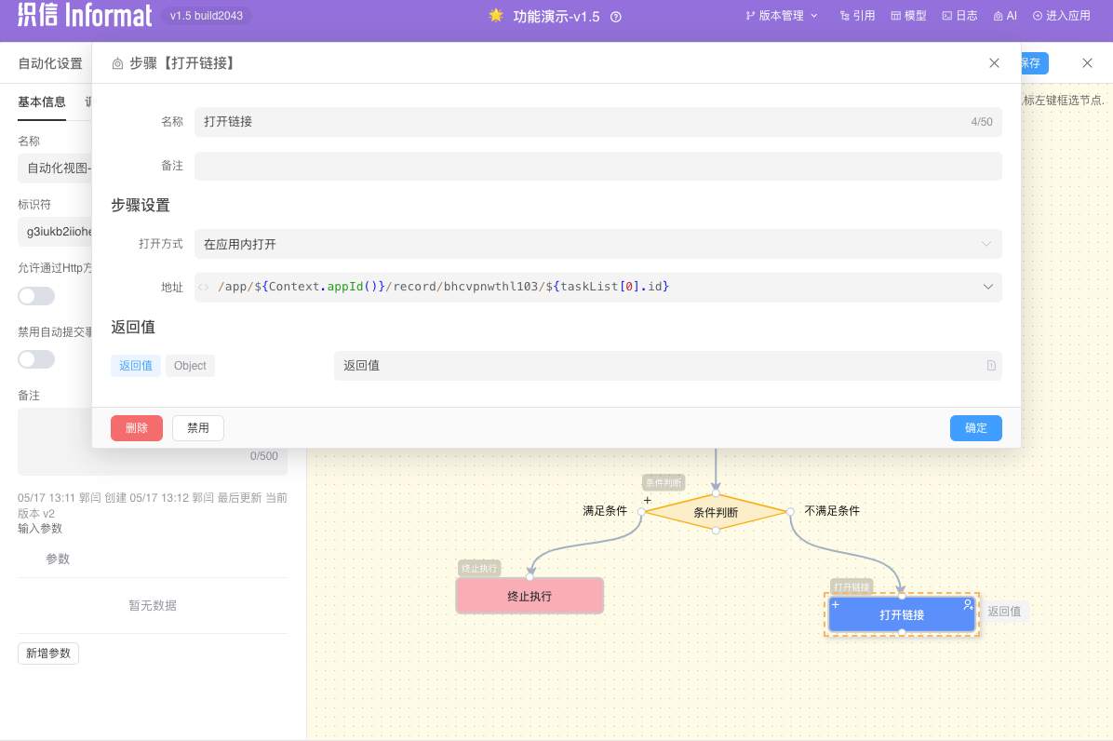
Task: Click plus icon beside 条件判断 diamond
Action: pos(648,500)
